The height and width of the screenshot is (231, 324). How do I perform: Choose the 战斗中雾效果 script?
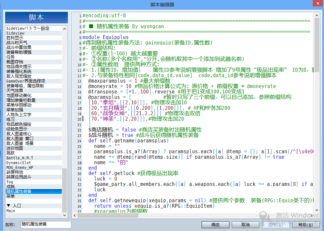pyautogui.click(x=34, y=47)
